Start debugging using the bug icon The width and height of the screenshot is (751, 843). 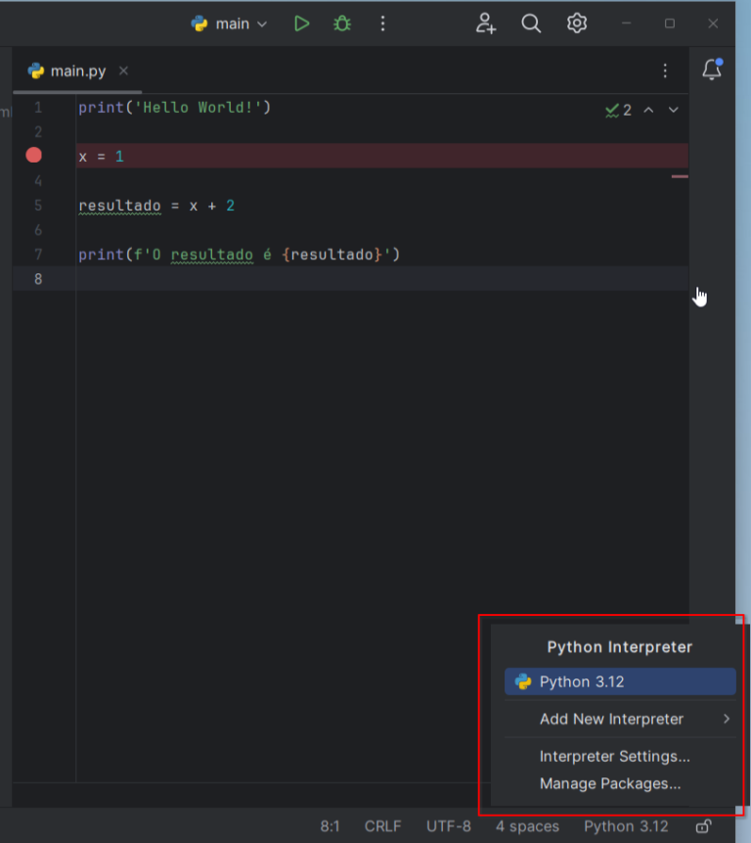(x=341, y=23)
